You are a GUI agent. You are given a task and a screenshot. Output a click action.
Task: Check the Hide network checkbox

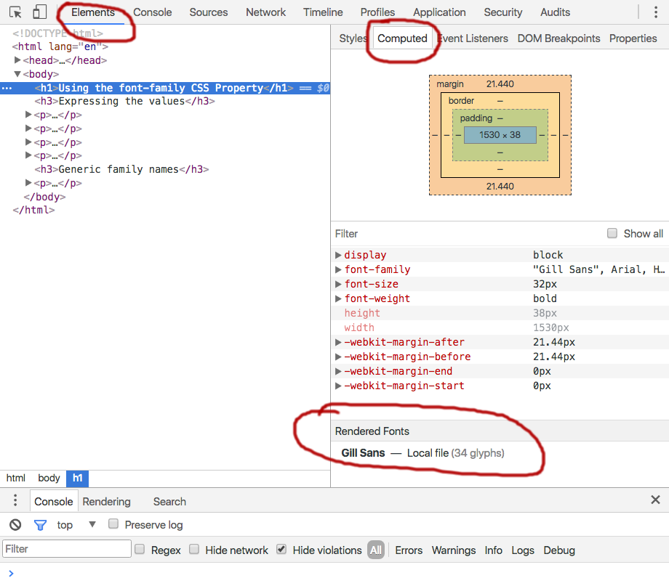(194, 550)
